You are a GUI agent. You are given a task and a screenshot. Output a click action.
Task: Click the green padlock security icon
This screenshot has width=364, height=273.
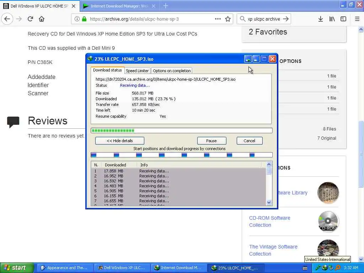(84, 19)
